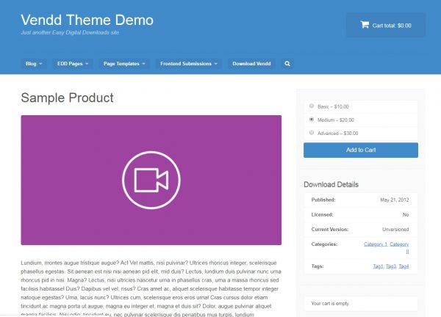Screen dimensions: 441x317
Task: Click the Just another Easy Digital Downloads tagline
Action: click(70, 32)
